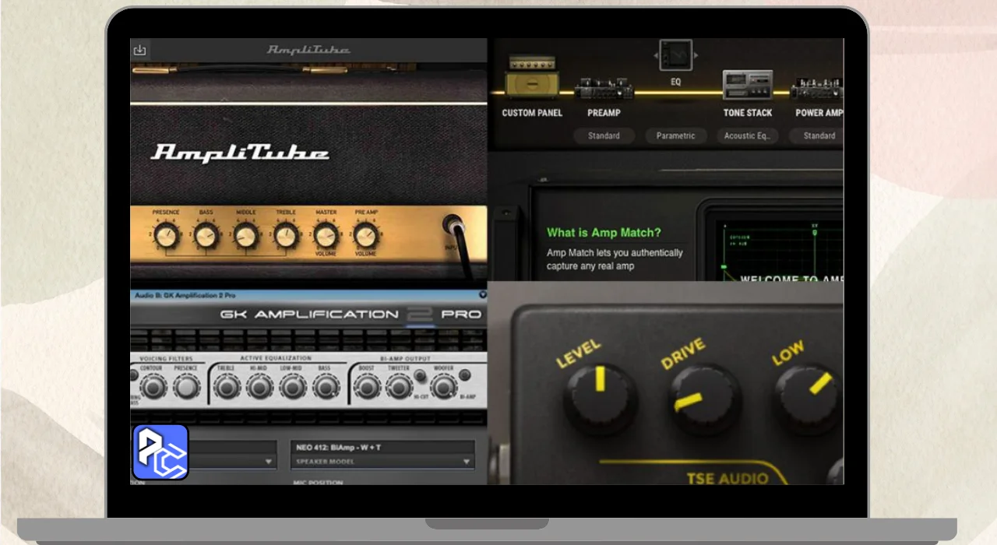The width and height of the screenshot is (997, 545).
Task: Click the 'GK Amplification 2 Pro' title text
Action: tap(351, 315)
